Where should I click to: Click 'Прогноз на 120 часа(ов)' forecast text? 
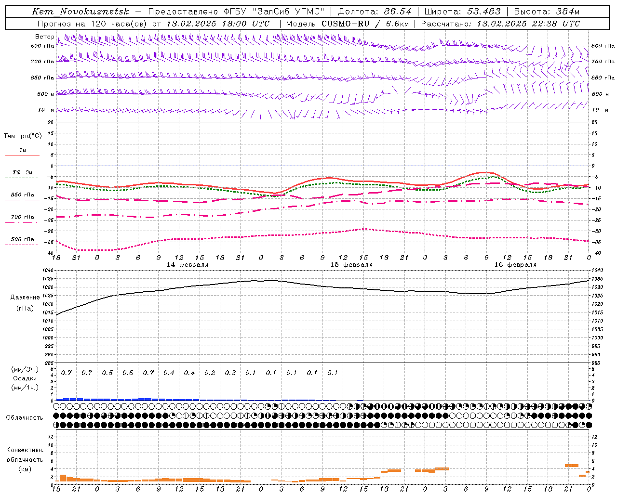click(93, 24)
